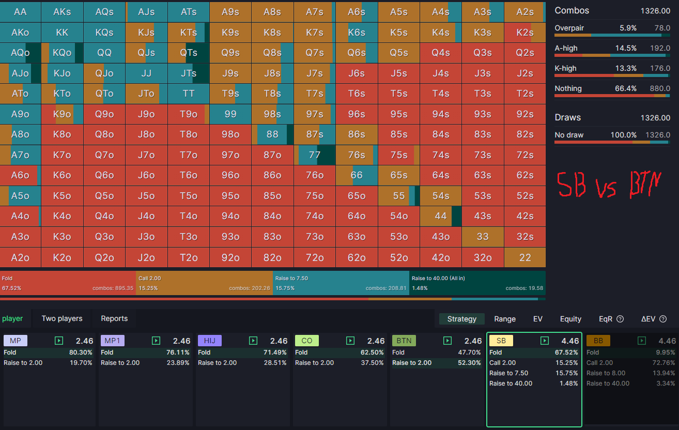The height and width of the screenshot is (430, 679).
Task: Click the help icon next to ΔEV
Action: [x=663, y=319]
